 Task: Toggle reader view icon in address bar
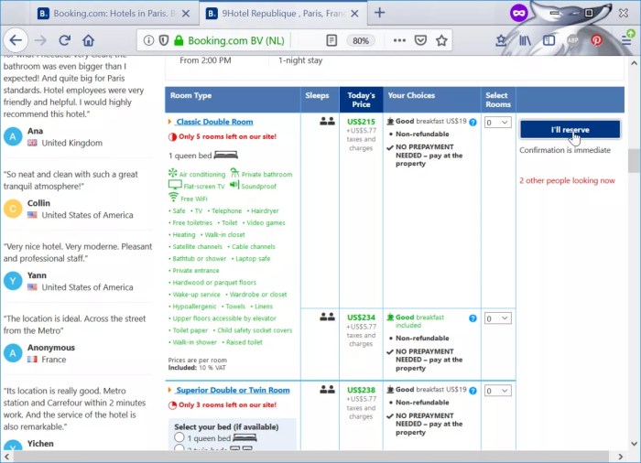pyautogui.click(x=331, y=40)
